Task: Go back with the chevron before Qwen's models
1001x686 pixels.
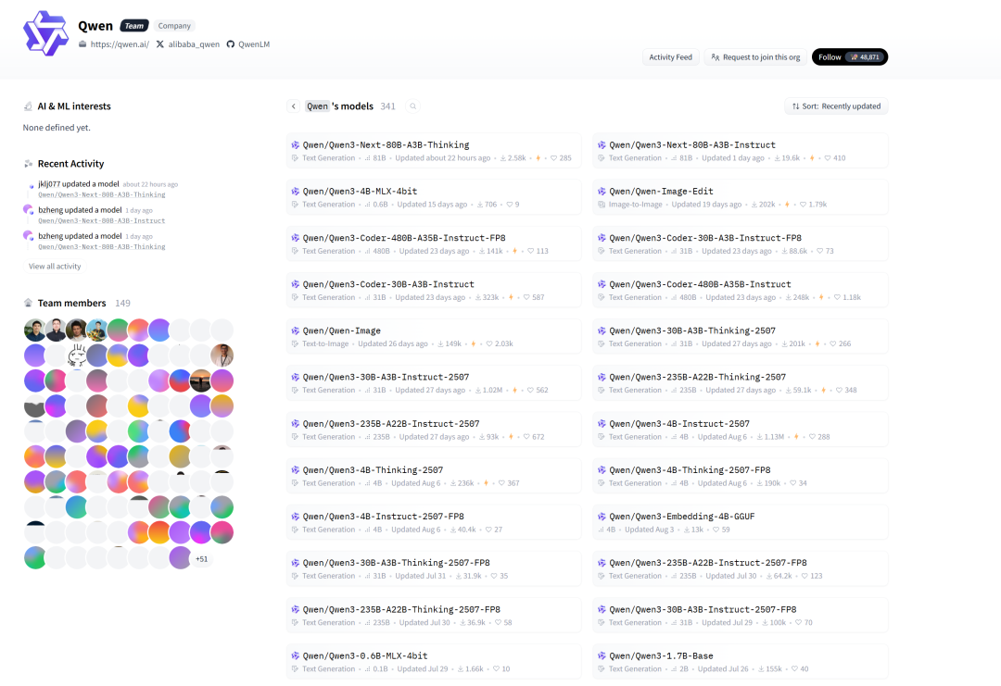Action: pos(293,106)
